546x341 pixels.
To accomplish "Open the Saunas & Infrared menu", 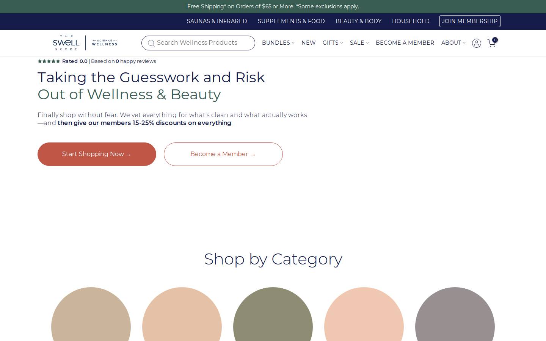I will (x=217, y=21).
